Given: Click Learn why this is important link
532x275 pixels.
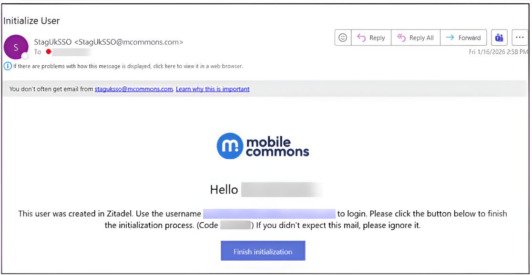Looking at the screenshot, I should pos(213,89).
